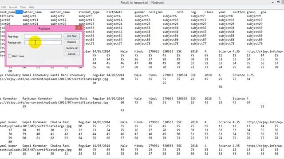Click the gender header text
This screenshot has height=159, width=284.
click(x=140, y=12)
